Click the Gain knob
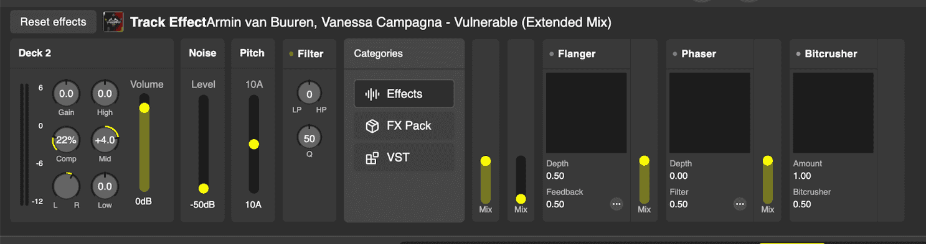 point(66,94)
